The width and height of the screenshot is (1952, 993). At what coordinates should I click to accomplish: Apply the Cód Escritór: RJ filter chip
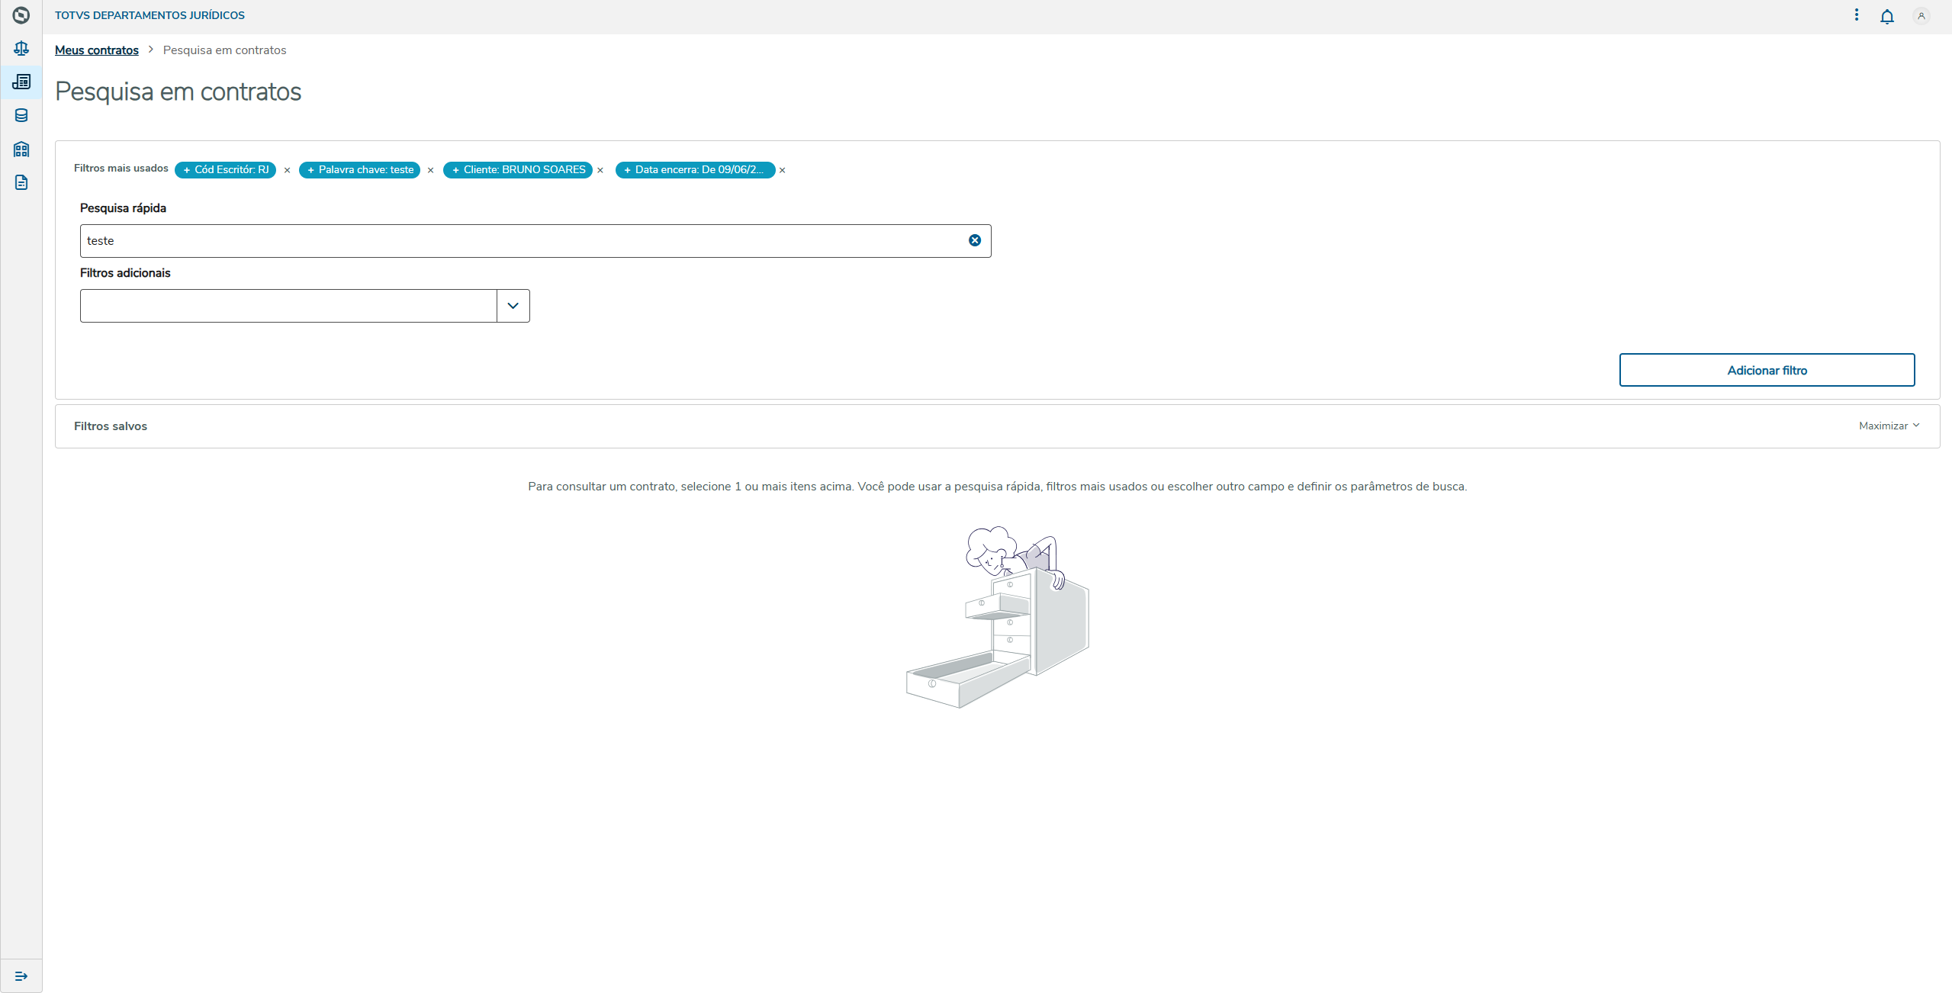coord(225,170)
